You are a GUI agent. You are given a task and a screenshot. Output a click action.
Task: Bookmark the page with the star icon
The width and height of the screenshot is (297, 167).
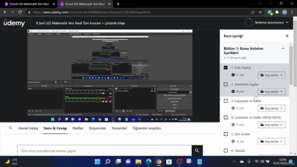click(260, 12)
